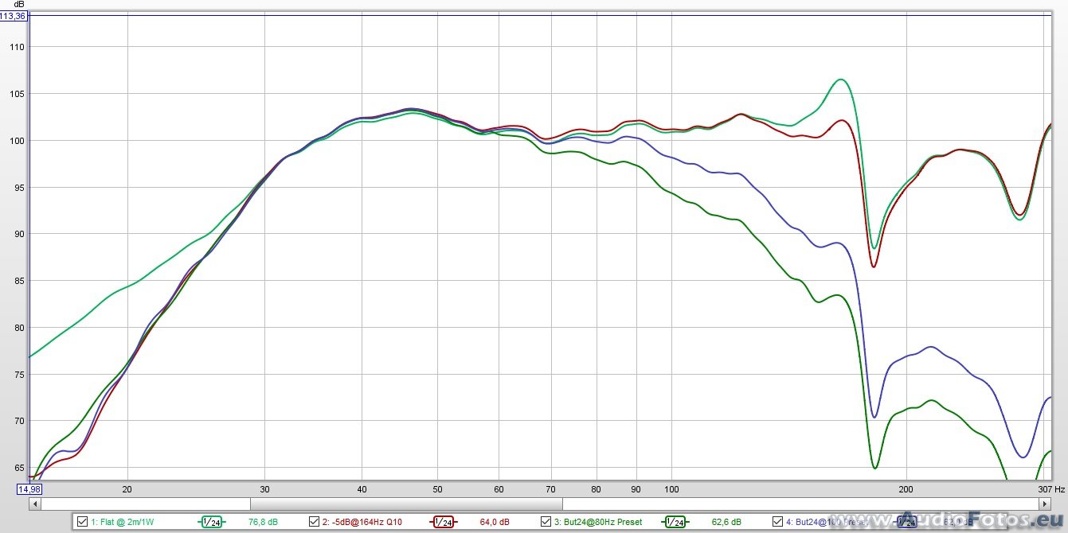Image resolution: width=1068 pixels, height=533 pixels.
Task: Click the 113,36 dB cursor value box
Action: [x=14, y=15]
